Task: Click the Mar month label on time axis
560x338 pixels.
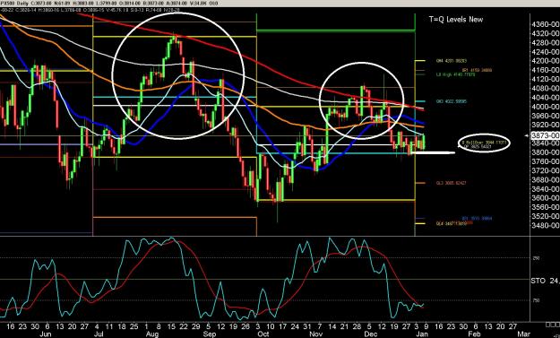Action: (x=523, y=334)
